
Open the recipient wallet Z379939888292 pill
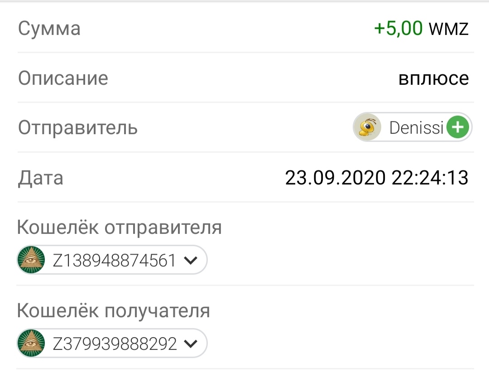tap(112, 343)
